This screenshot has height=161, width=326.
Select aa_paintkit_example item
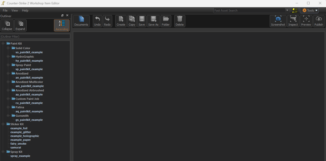click(x=29, y=94)
